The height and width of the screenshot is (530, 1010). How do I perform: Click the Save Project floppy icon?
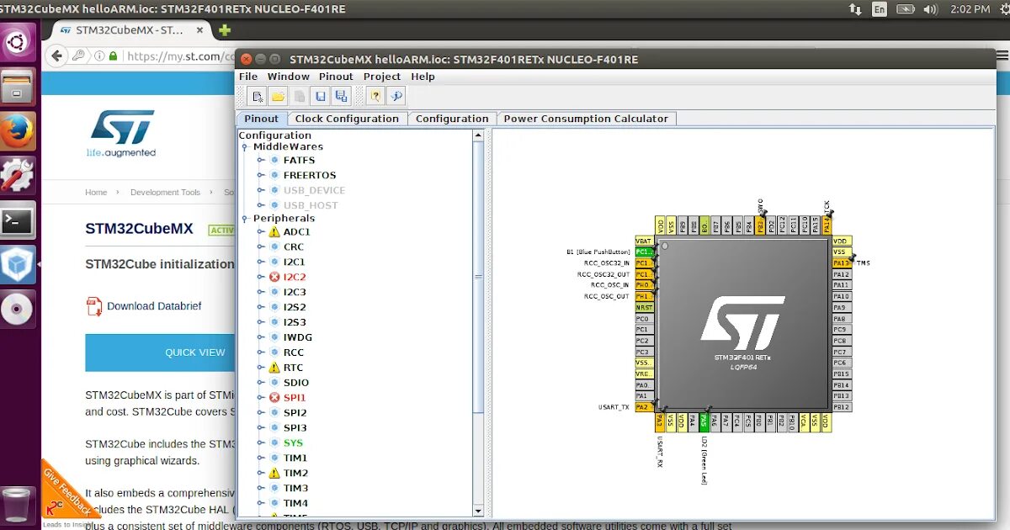pos(320,96)
